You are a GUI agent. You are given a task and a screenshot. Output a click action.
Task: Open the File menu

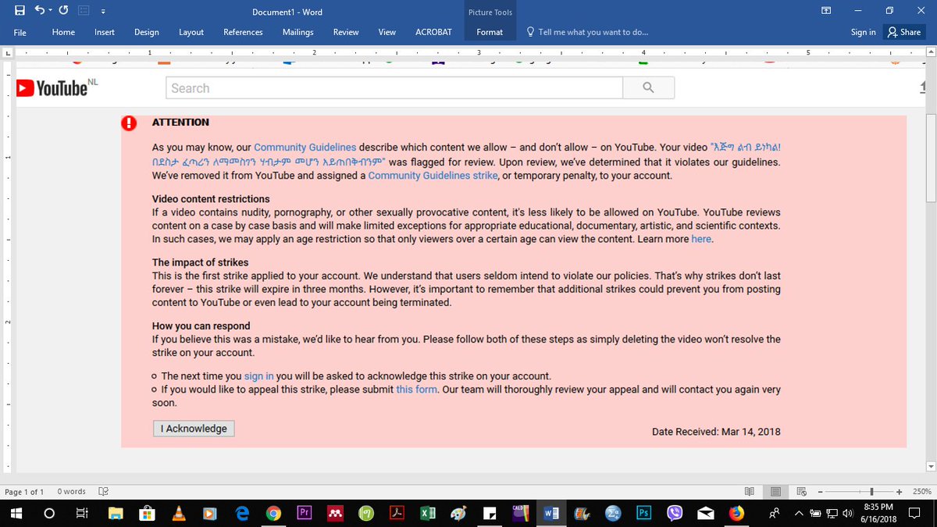20,32
